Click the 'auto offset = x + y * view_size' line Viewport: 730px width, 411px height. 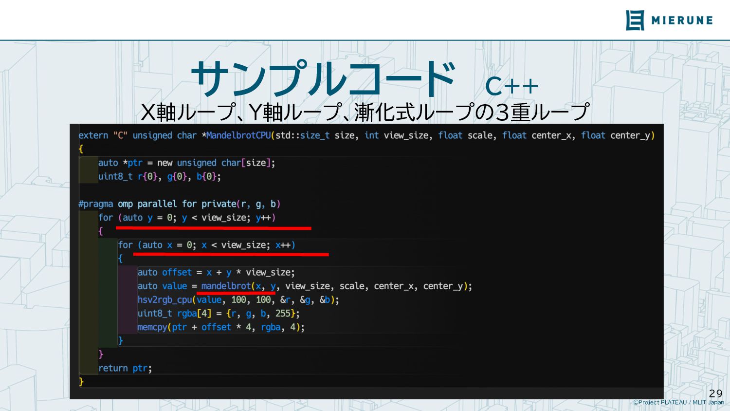[x=216, y=272]
